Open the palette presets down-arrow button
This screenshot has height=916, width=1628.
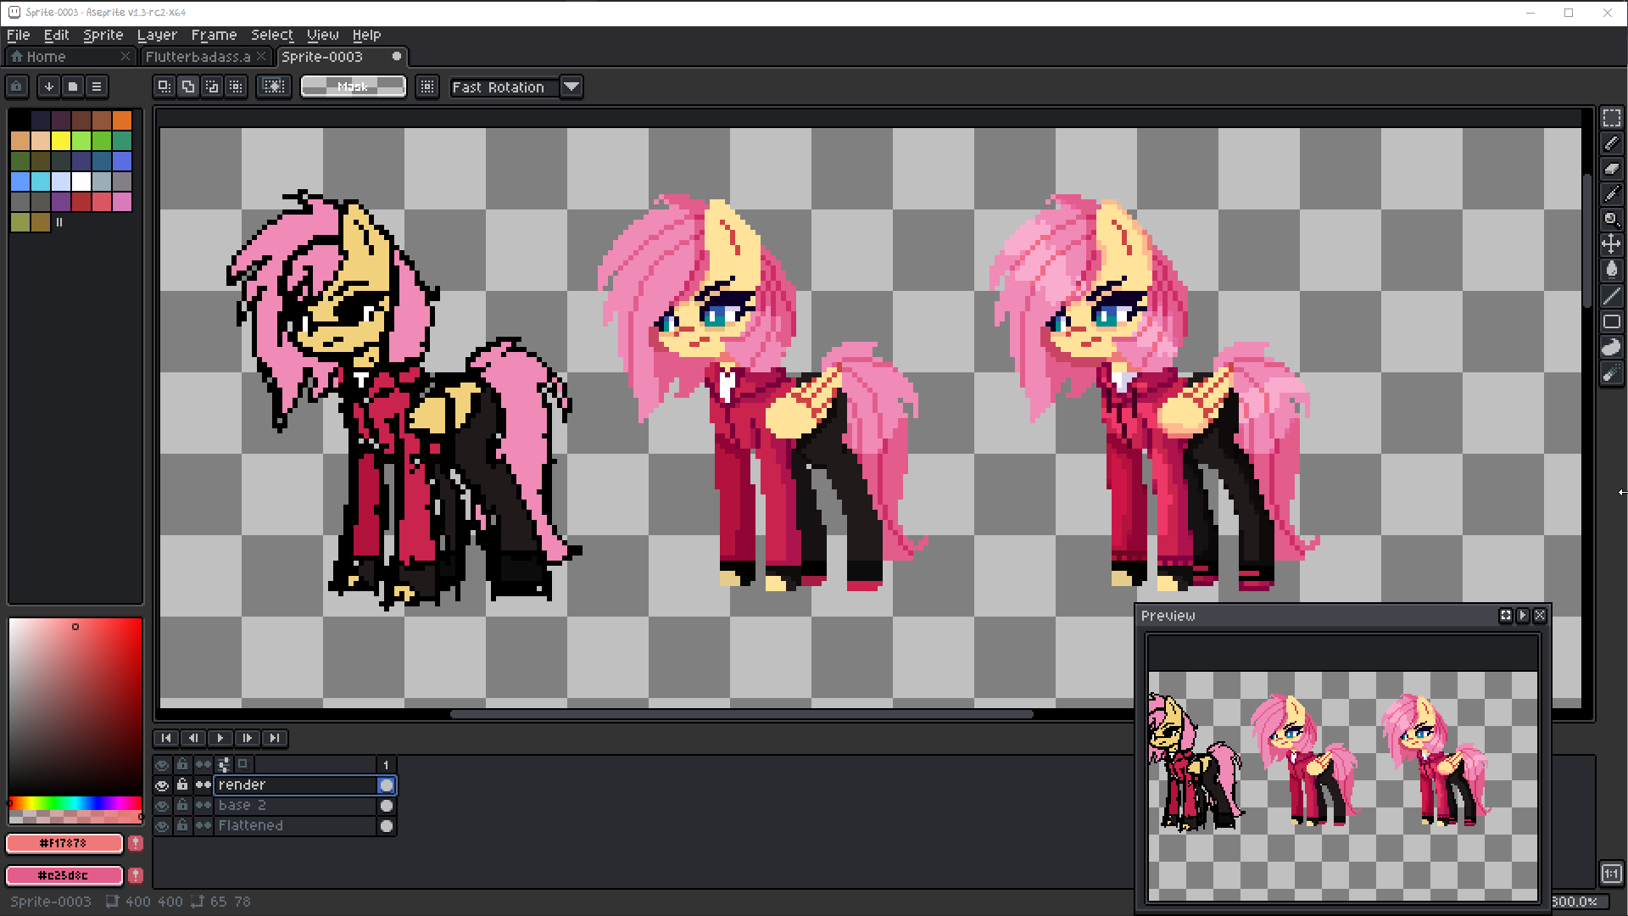pos(49,87)
